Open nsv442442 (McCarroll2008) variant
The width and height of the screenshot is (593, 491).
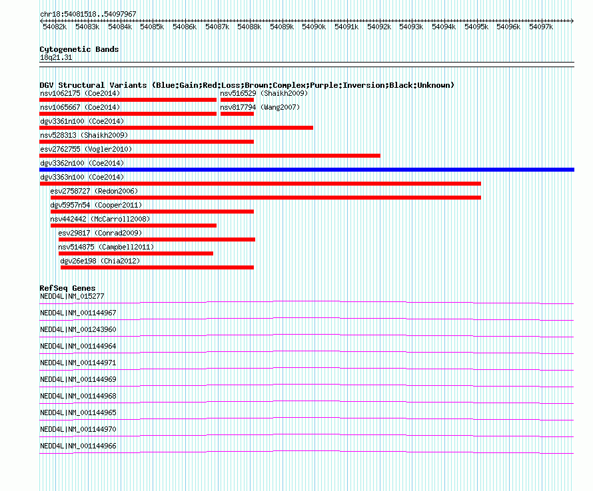[100, 219]
